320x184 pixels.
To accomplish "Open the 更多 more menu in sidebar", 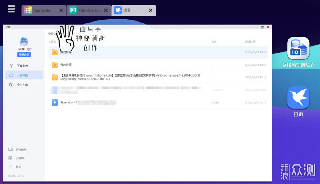I will pos(15,167).
